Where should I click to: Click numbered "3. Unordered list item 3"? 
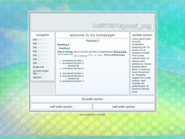point(72,81)
